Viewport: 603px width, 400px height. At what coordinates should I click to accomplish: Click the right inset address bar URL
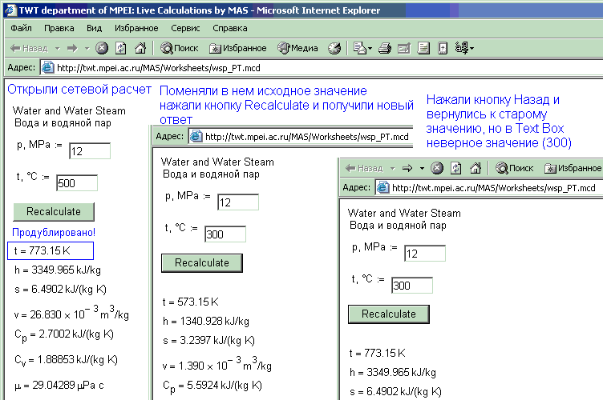(x=494, y=188)
